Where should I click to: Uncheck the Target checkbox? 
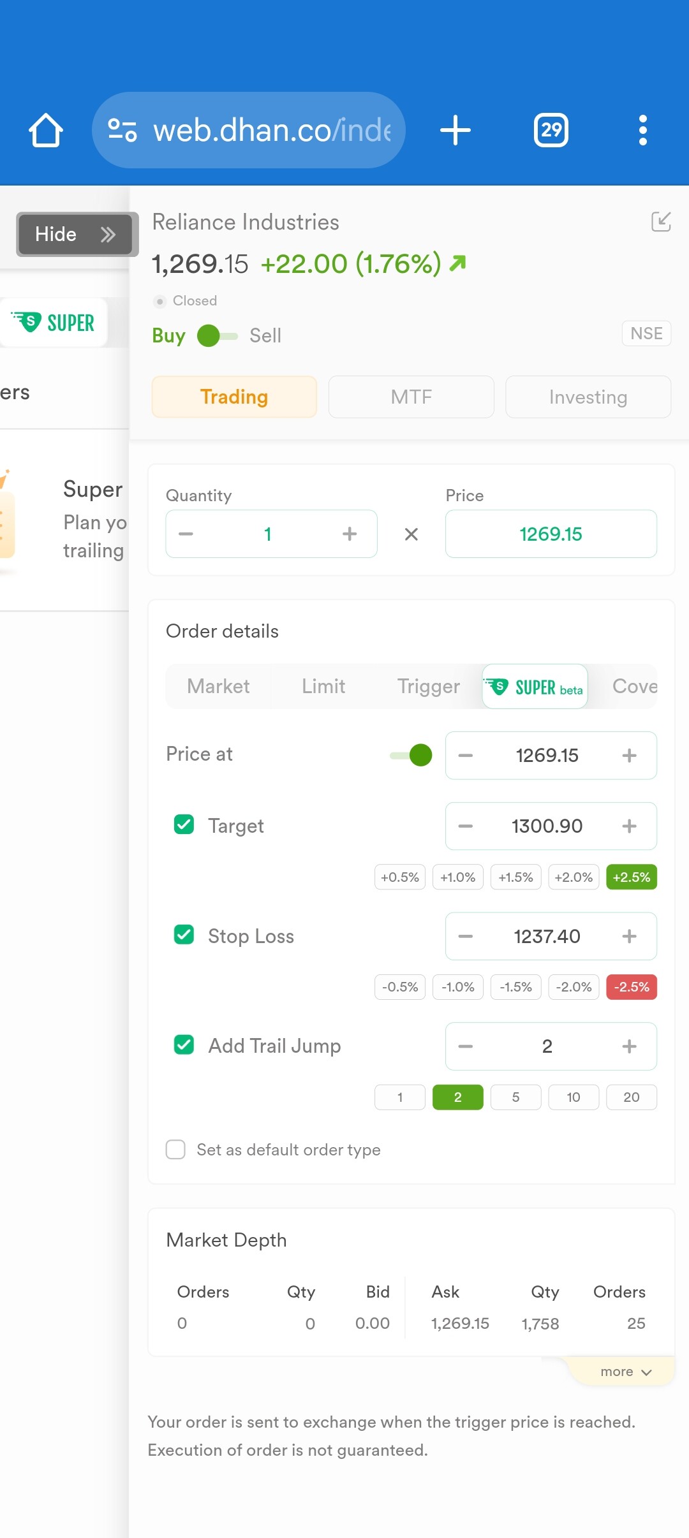click(x=184, y=824)
